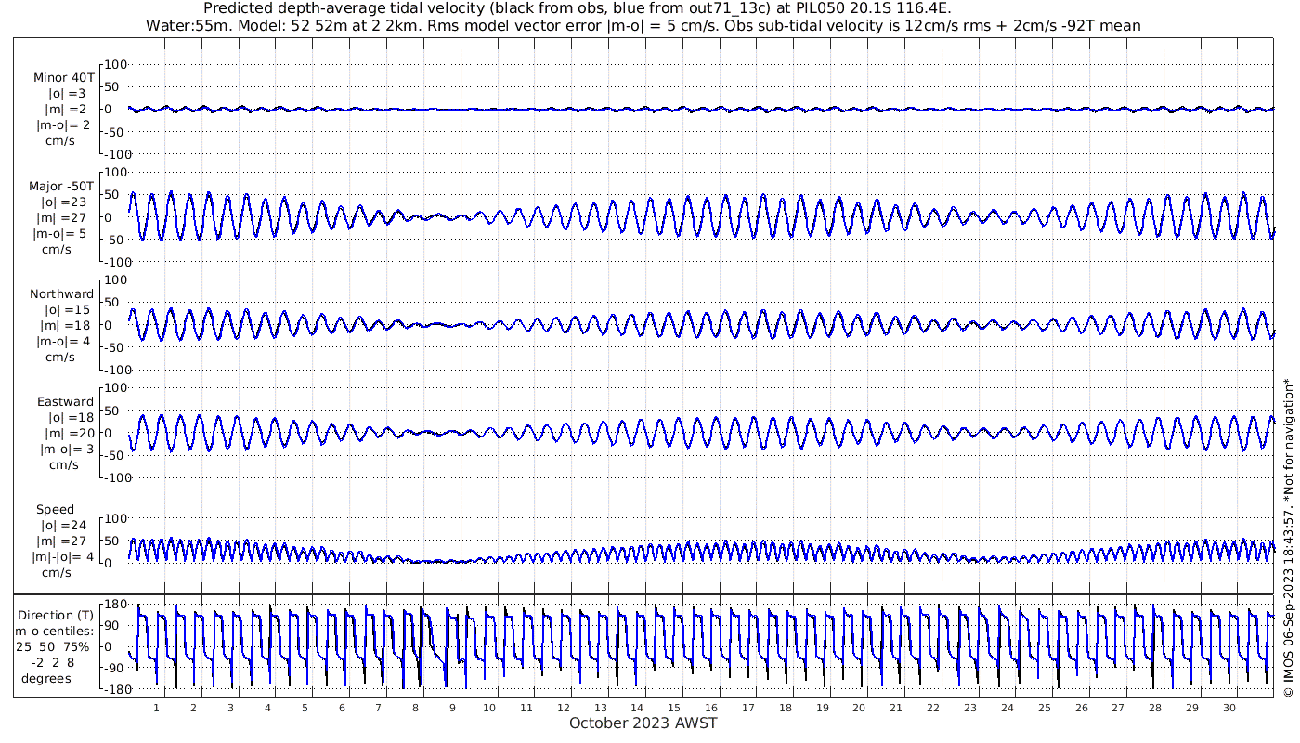Click '|m-o|= 3' in Eastward panel

[67, 450]
